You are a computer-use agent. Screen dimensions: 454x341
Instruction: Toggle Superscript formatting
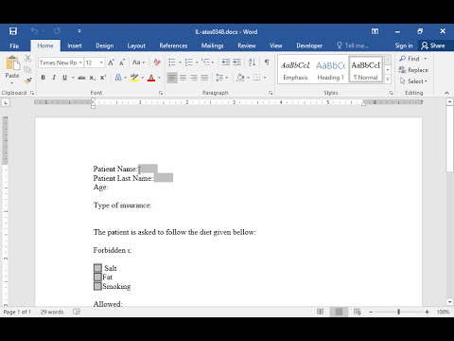(x=103, y=78)
